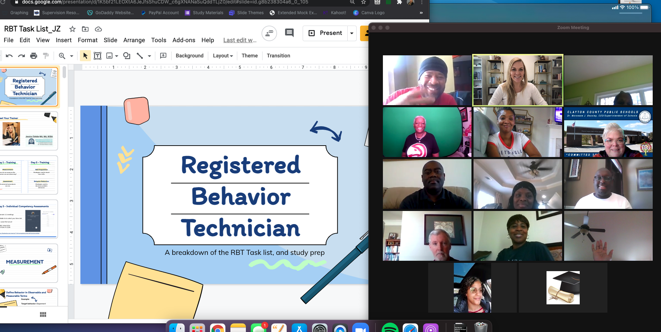Open the Slide menu
The image size is (661, 332).
tap(110, 40)
